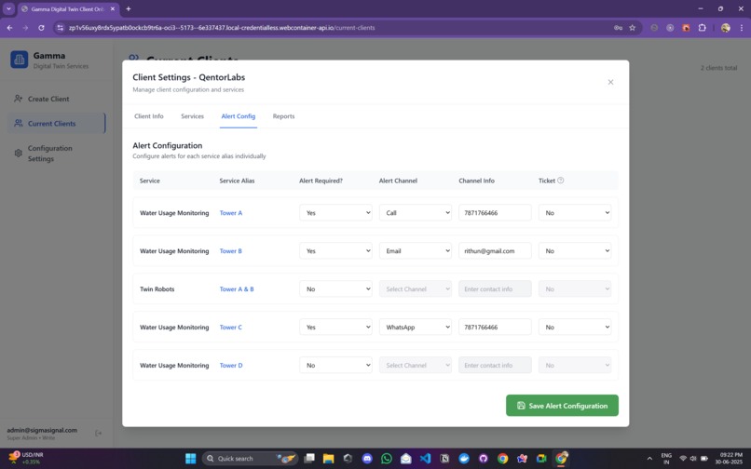Open Tower C Alert Channel dropdown showing WhatsApp

point(416,327)
